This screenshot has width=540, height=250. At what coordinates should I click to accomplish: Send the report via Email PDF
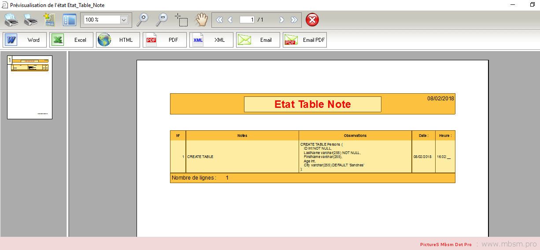pos(305,40)
